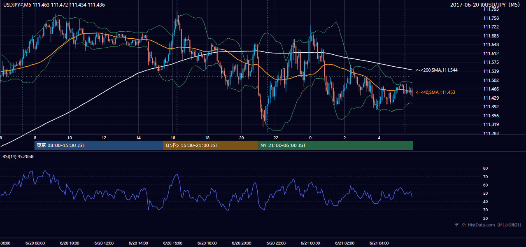Click hour label 0 under price chart
This screenshot has width=526, height=247.
click(310, 137)
